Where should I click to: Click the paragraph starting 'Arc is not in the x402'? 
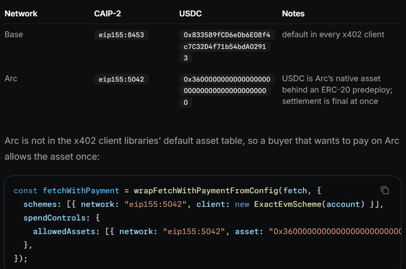click(202, 149)
